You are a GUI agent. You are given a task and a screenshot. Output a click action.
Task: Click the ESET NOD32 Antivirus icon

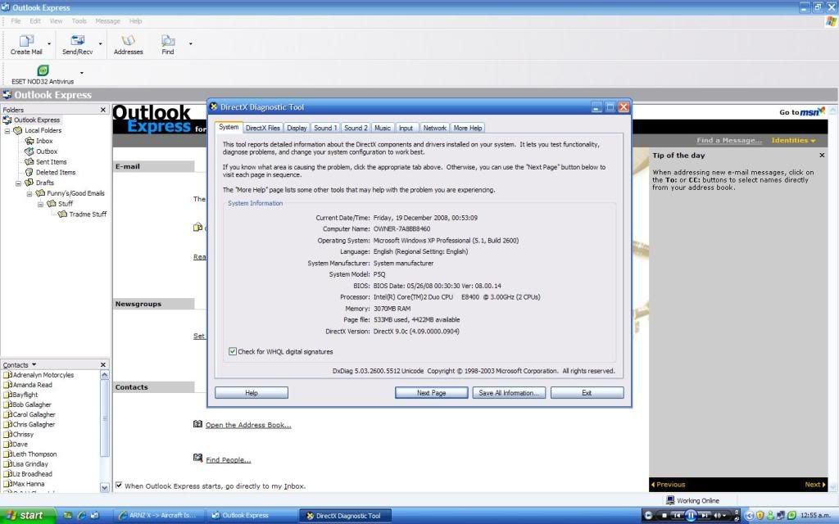tap(43, 70)
